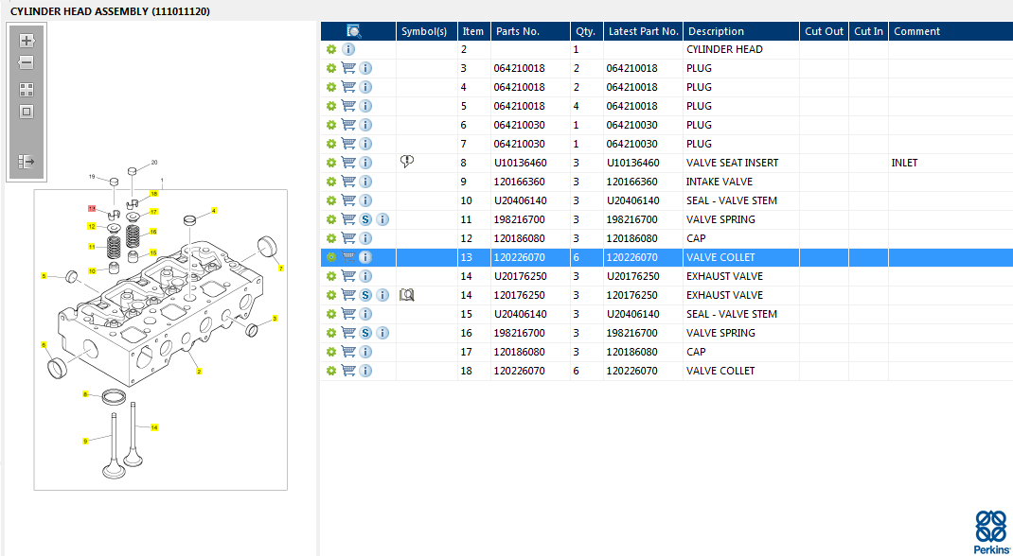Image resolution: width=1013 pixels, height=556 pixels.
Task: Sort by the Parts No. column header
Action: click(530, 31)
